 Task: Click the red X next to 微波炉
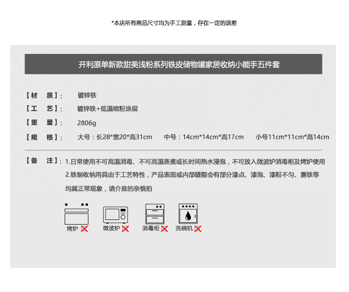125,229
